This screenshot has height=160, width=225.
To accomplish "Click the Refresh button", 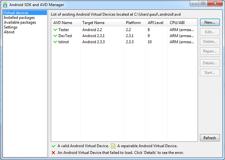I will tap(210, 138).
